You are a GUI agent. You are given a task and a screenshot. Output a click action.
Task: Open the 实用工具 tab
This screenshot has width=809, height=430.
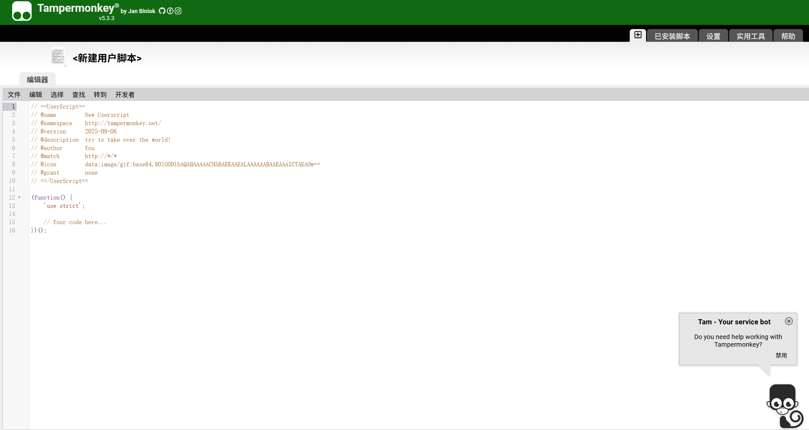tap(751, 36)
